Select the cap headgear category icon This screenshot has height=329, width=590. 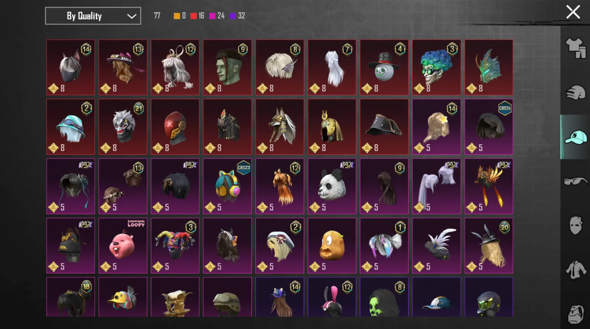pos(576,137)
